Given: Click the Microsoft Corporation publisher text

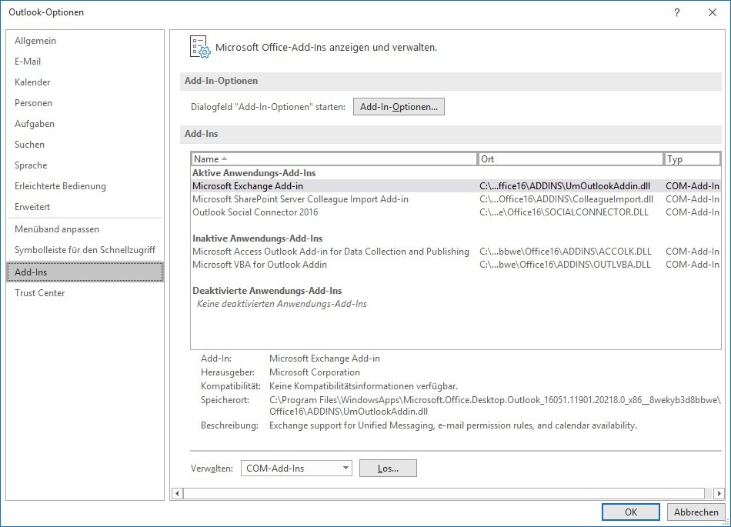Looking at the screenshot, I should [315, 372].
